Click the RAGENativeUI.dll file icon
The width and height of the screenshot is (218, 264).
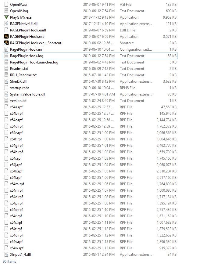[6, 24]
